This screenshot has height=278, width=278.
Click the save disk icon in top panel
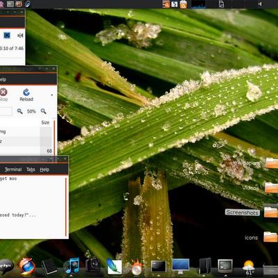tap(174, 4)
